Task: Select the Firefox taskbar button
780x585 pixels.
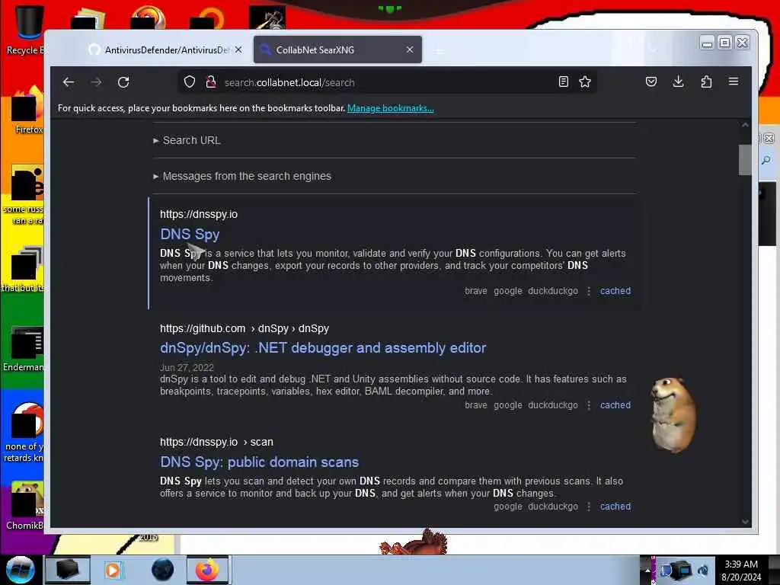Action: pos(207,570)
